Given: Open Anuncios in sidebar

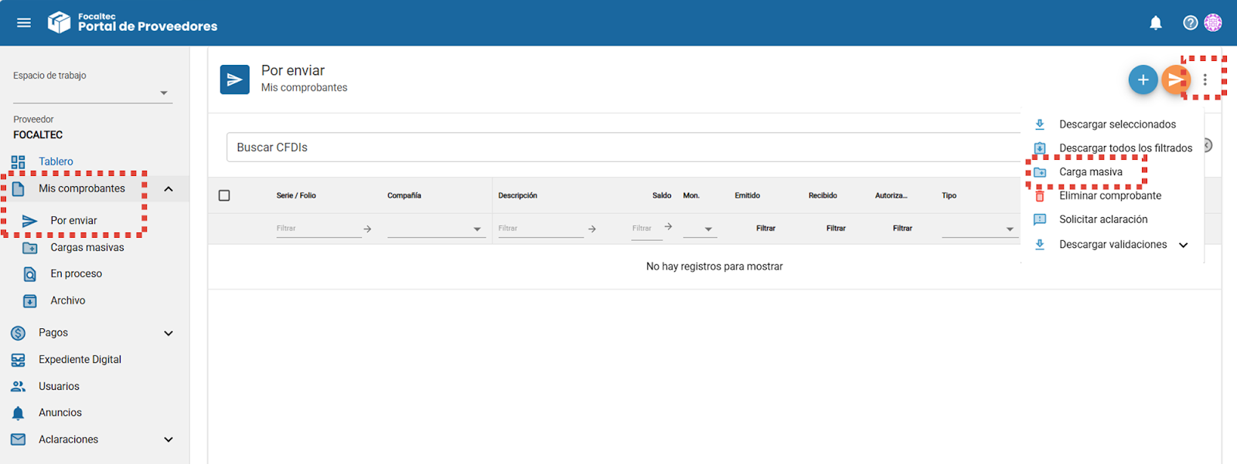Looking at the screenshot, I should coord(60,413).
